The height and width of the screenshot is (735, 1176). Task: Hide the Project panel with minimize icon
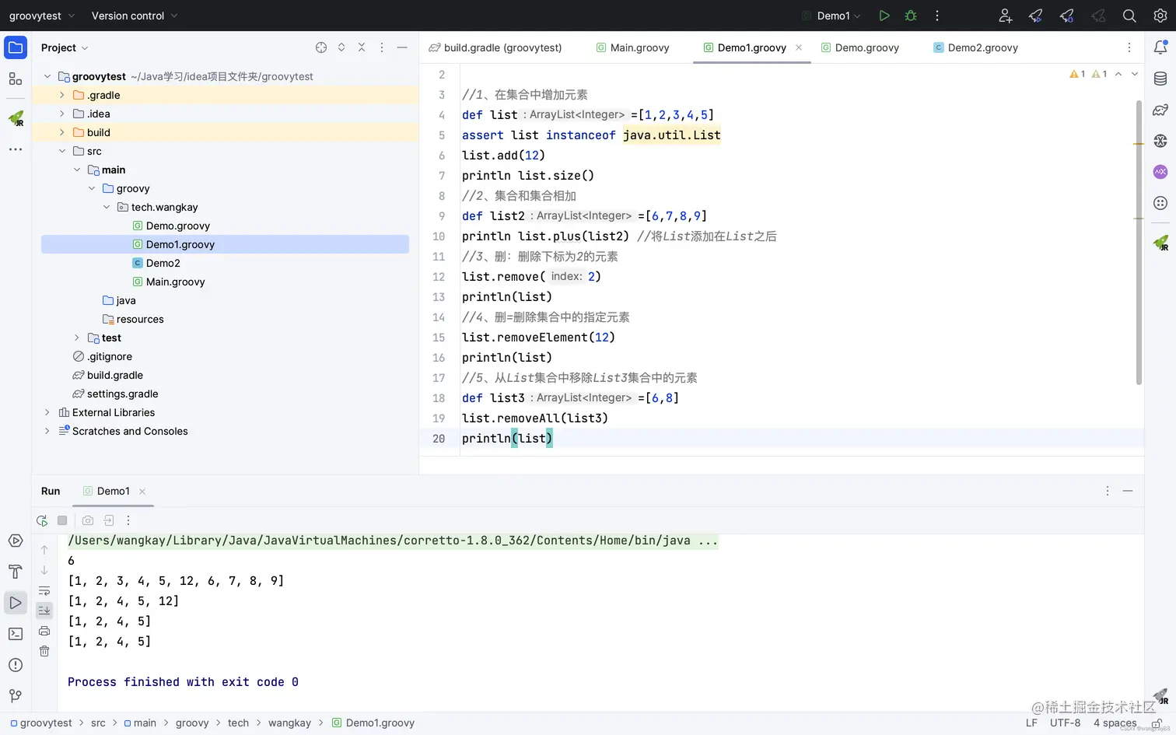pos(402,47)
